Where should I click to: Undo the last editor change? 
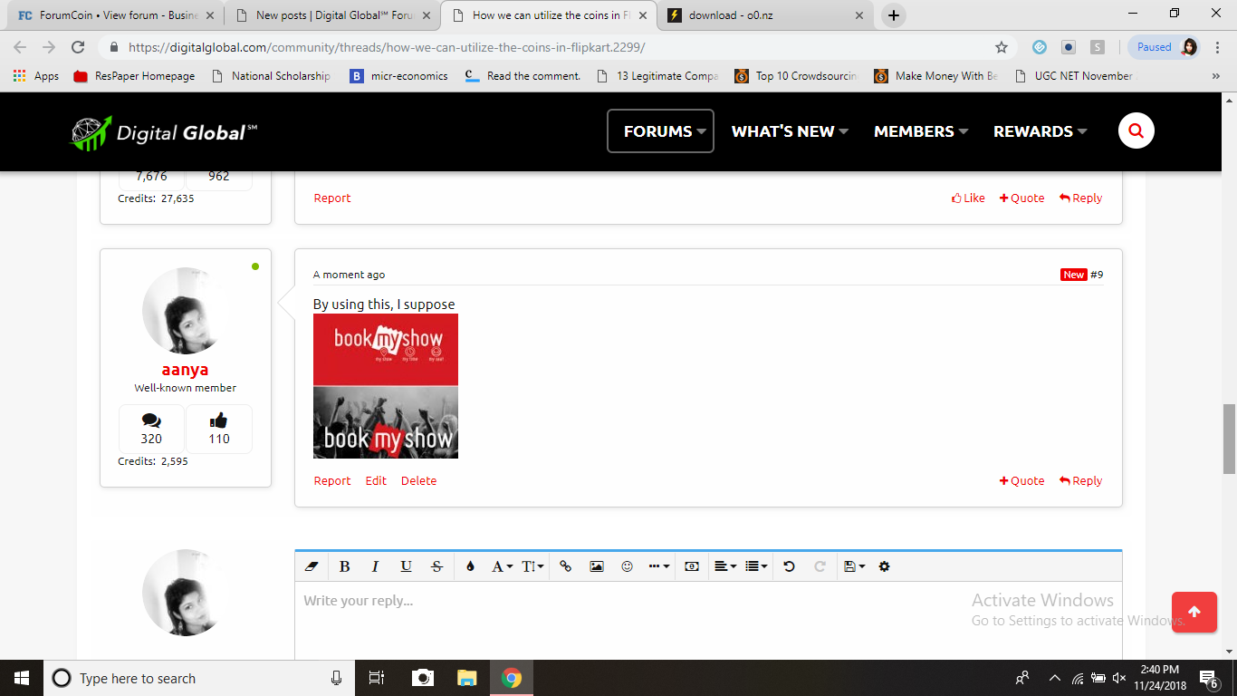coord(788,565)
